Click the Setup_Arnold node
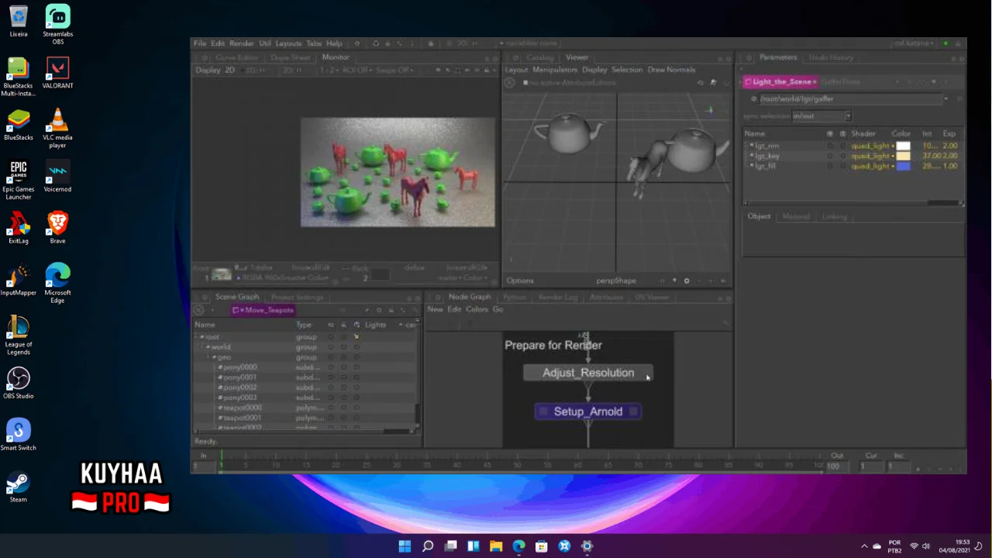992x558 pixels. point(588,412)
